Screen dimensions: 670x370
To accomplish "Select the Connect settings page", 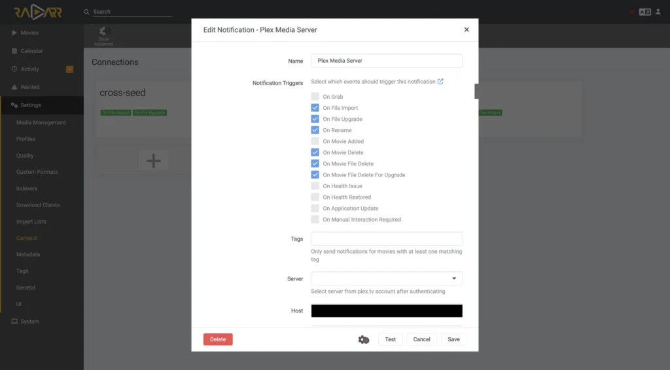I will coord(26,238).
